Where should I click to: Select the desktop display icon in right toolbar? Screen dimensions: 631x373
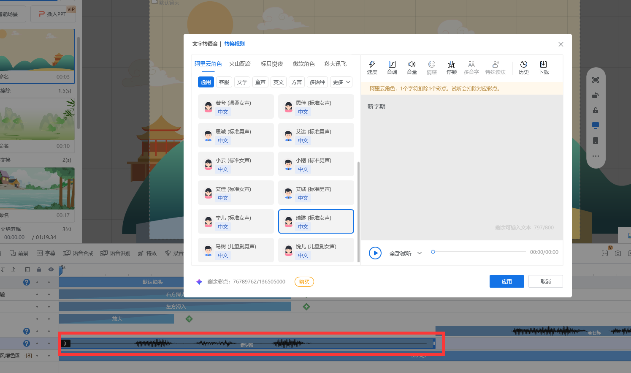point(595,125)
